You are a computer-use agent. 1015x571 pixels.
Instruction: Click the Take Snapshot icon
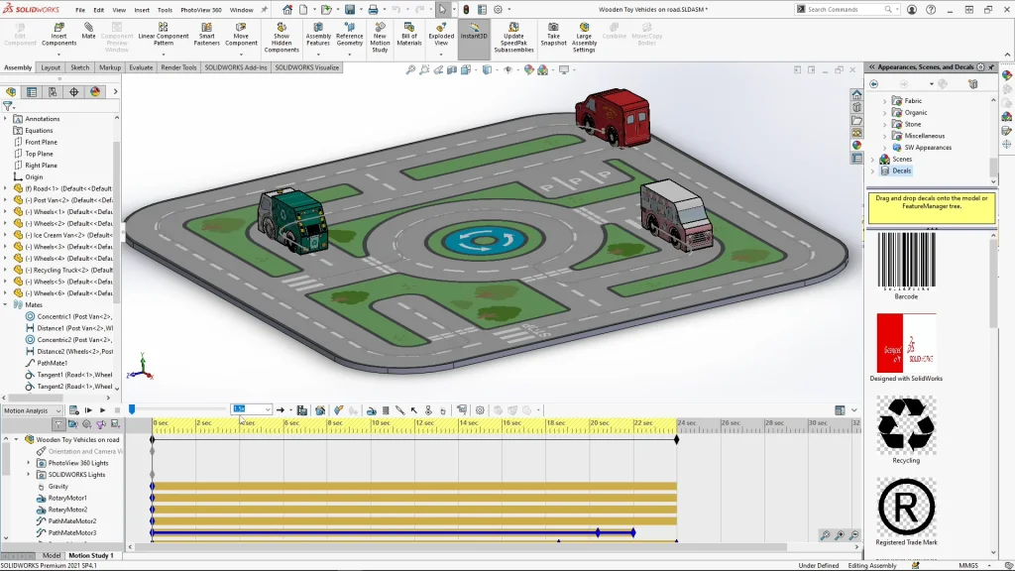554,30
